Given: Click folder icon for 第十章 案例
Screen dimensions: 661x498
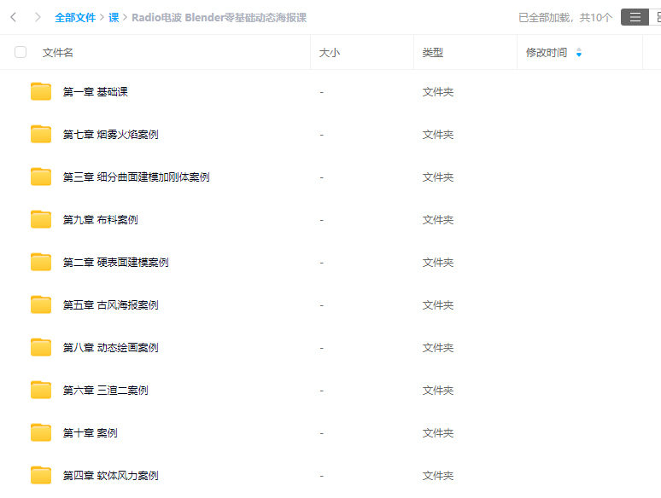Looking at the screenshot, I should [41, 432].
